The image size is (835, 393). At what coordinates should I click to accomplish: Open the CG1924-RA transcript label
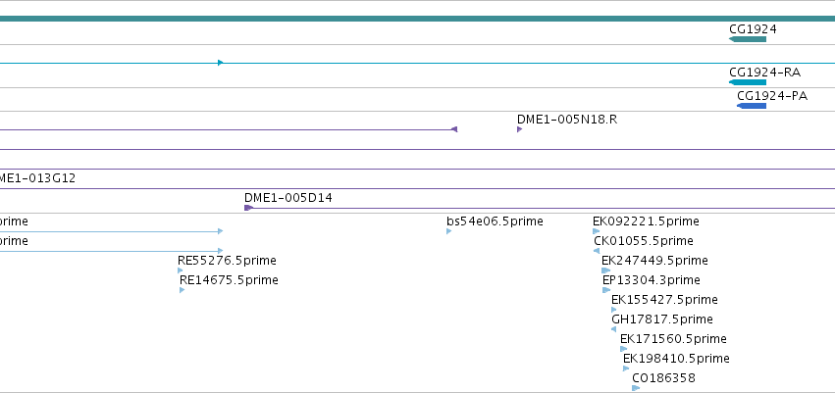764,73
